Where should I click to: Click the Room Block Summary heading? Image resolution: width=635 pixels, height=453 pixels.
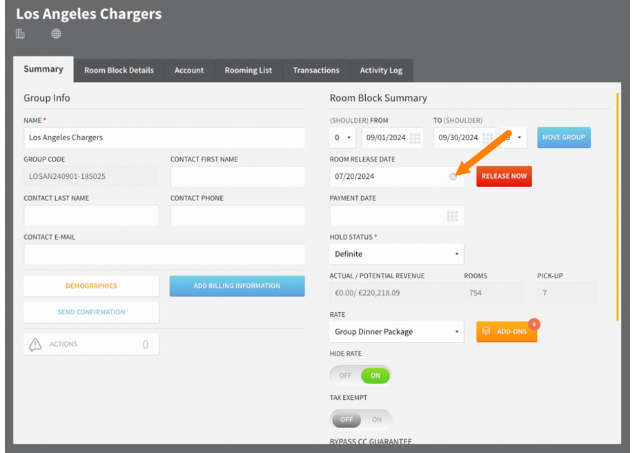coord(378,98)
